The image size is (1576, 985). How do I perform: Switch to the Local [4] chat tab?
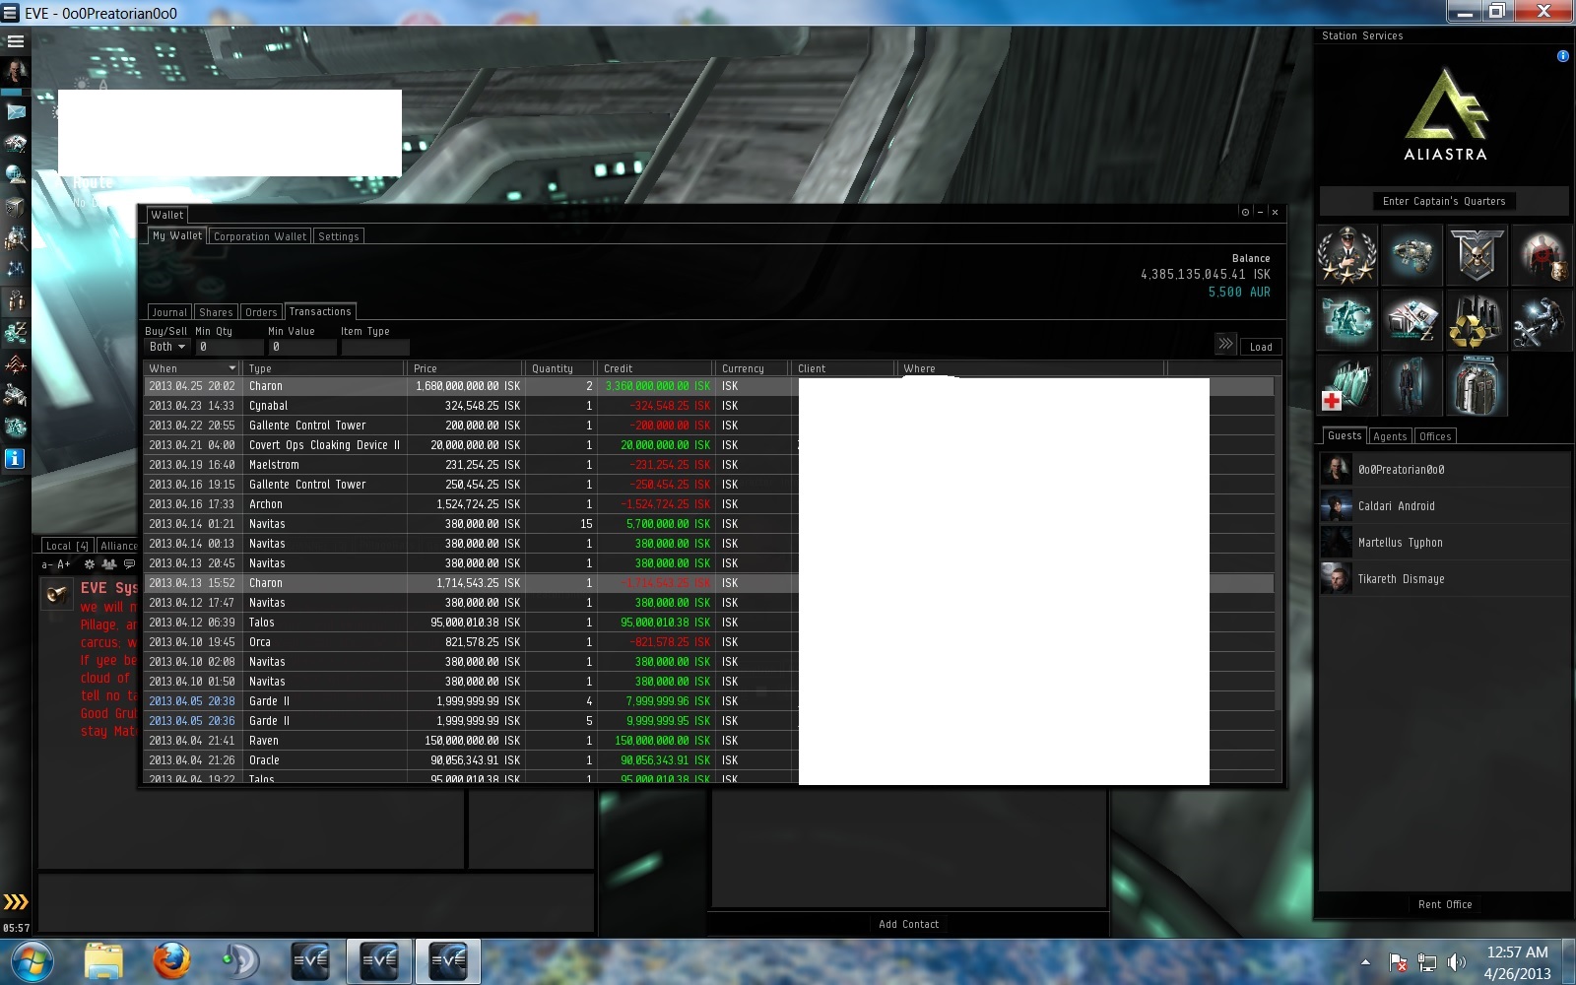coord(67,546)
